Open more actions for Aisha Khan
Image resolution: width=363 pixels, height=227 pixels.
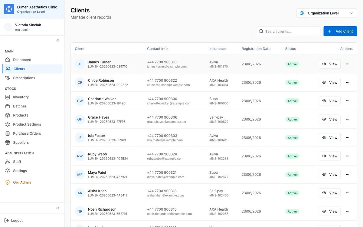[x=348, y=193]
